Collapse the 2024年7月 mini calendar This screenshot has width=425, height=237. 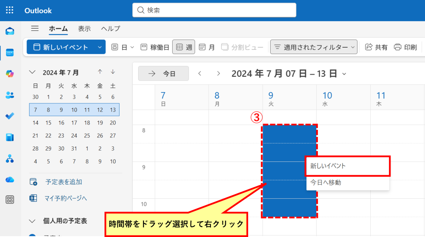32,72
